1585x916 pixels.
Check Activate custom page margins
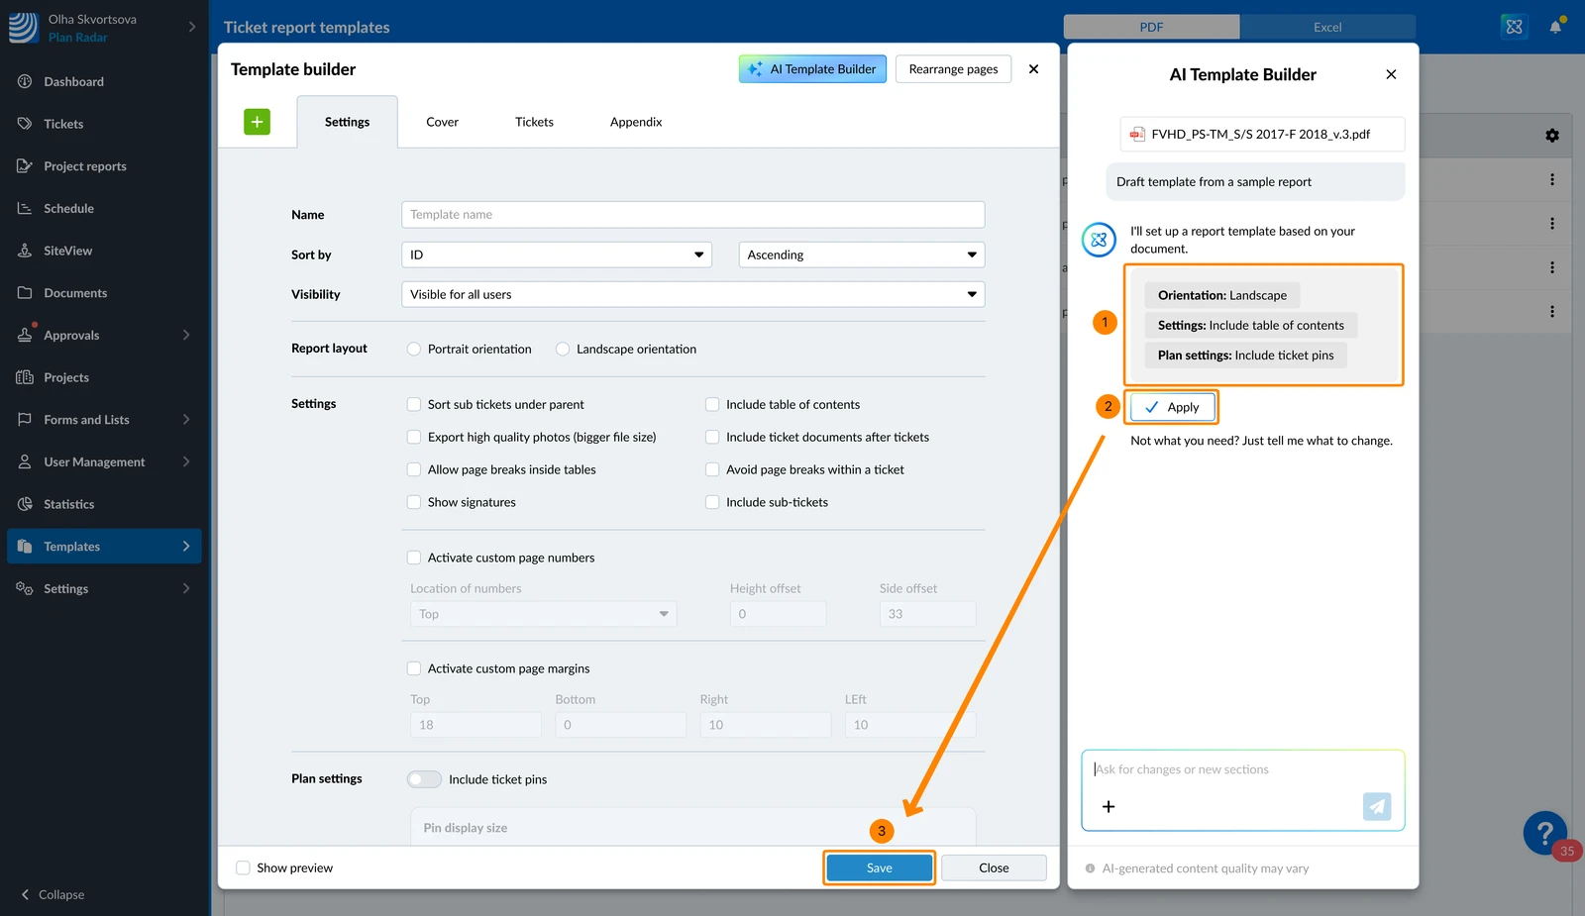pos(414,668)
